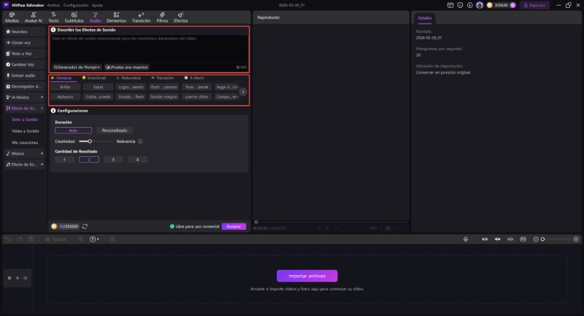Open the Detalles tab
The height and width of the screenshot is (316, 584).
click(425, 18)
